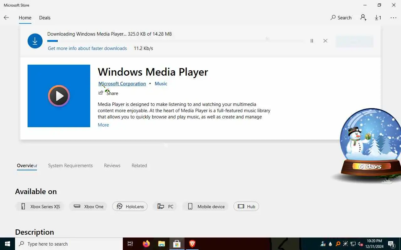Image resolution: width=401 pixels, height=250 pixels.
Task: Select the Hub platform chip
Action: 246,207
